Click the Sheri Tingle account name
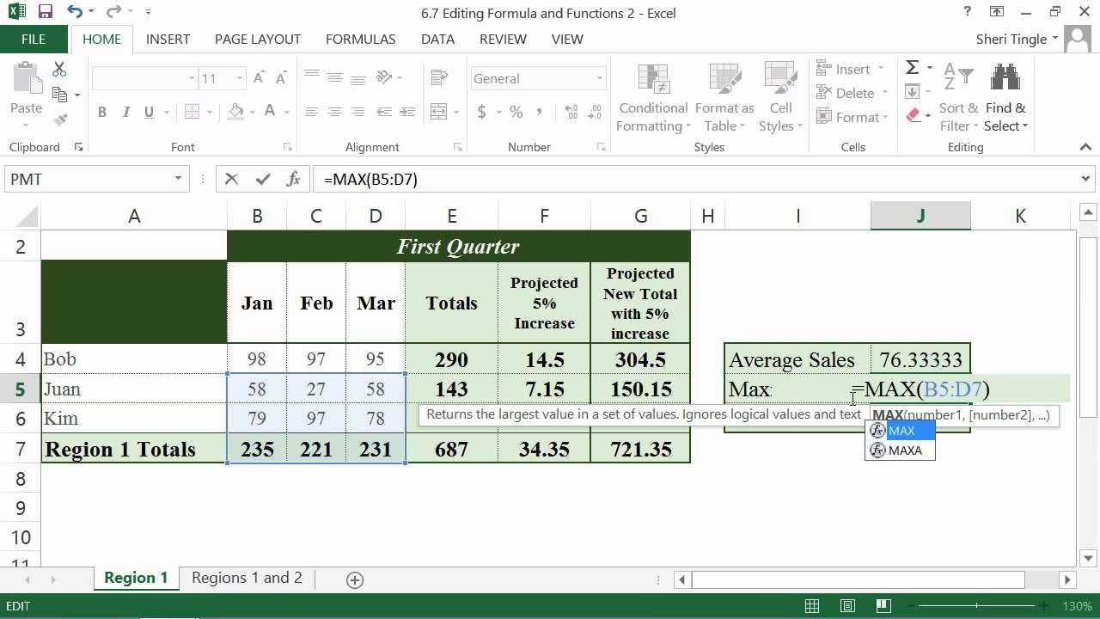 point(1011,39)
